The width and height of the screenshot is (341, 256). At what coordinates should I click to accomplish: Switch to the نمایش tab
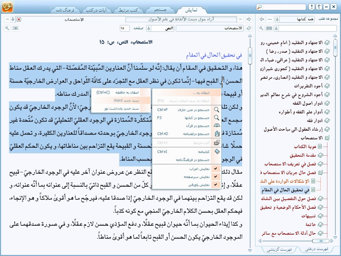(x=191, y=10)
